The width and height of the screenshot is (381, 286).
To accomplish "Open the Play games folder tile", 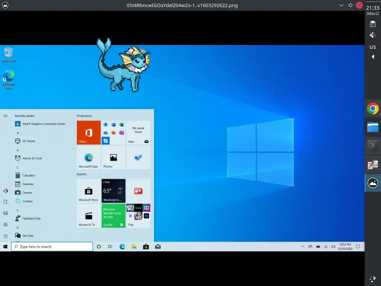I will point(138,216).
